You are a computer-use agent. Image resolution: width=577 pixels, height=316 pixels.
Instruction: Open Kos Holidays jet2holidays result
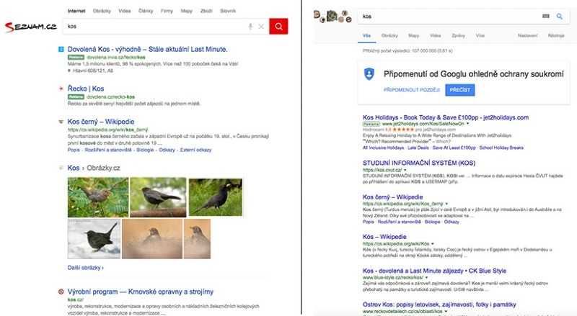(446, 117)
